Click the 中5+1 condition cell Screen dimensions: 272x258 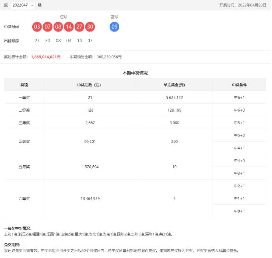tap(239, 123)
